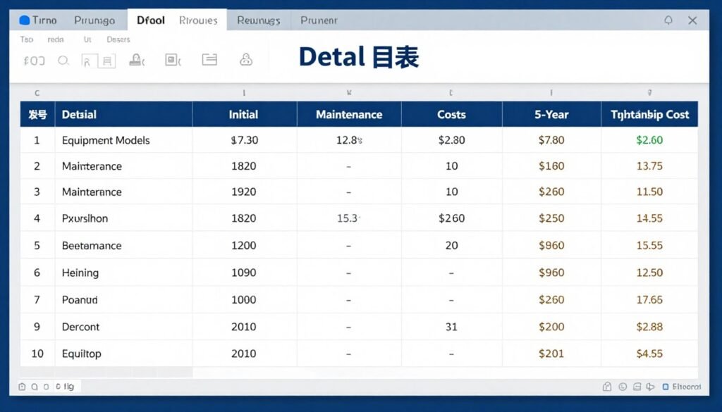Click the card layout toolbar icon
Screen dimensions: 722x412
click(209, 59)
